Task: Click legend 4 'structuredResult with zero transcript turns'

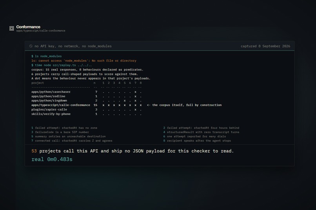Action: pyautogui.click(x=202, y=132)
